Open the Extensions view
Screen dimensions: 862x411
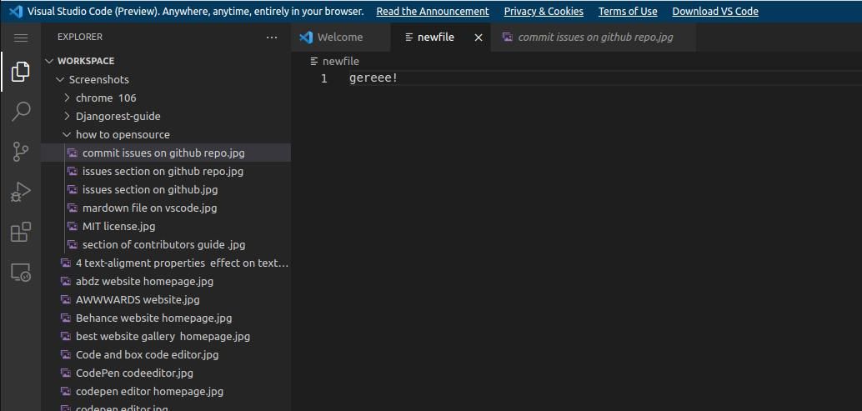20,232
